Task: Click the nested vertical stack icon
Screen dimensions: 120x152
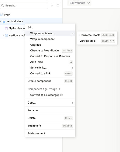Action: (x=7, y=35)
